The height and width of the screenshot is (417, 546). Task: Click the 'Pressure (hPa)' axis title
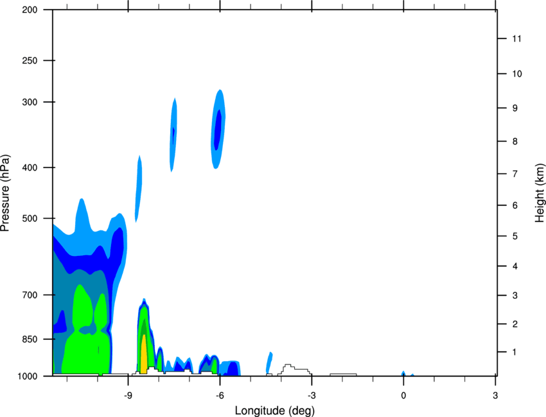[5, 193]
